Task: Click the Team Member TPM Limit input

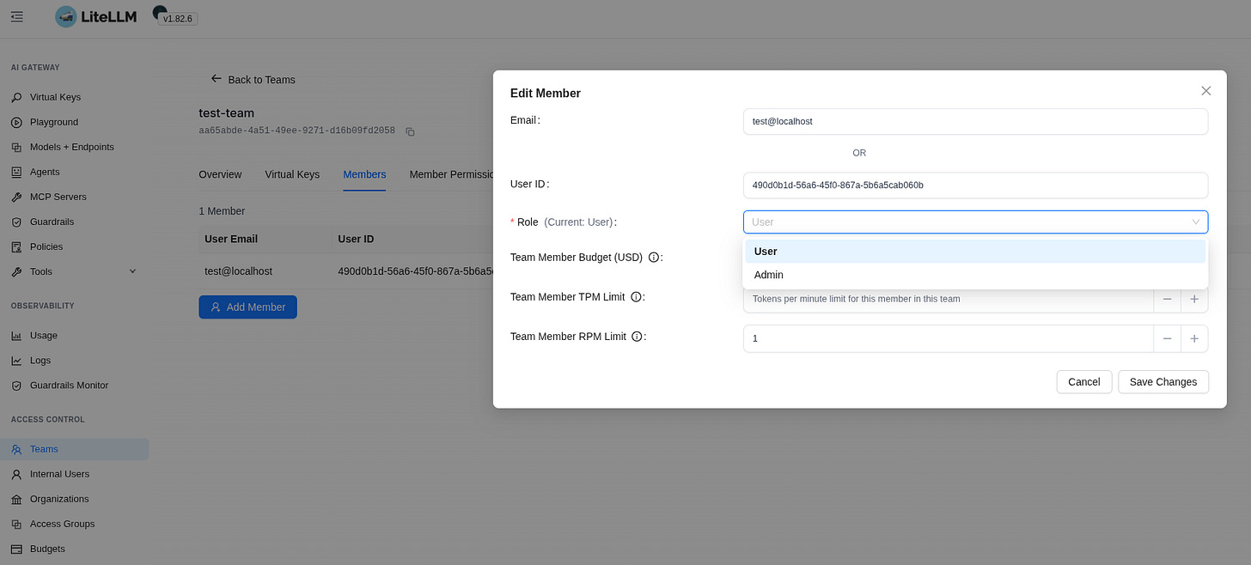Action: click(x=948, y=299)
